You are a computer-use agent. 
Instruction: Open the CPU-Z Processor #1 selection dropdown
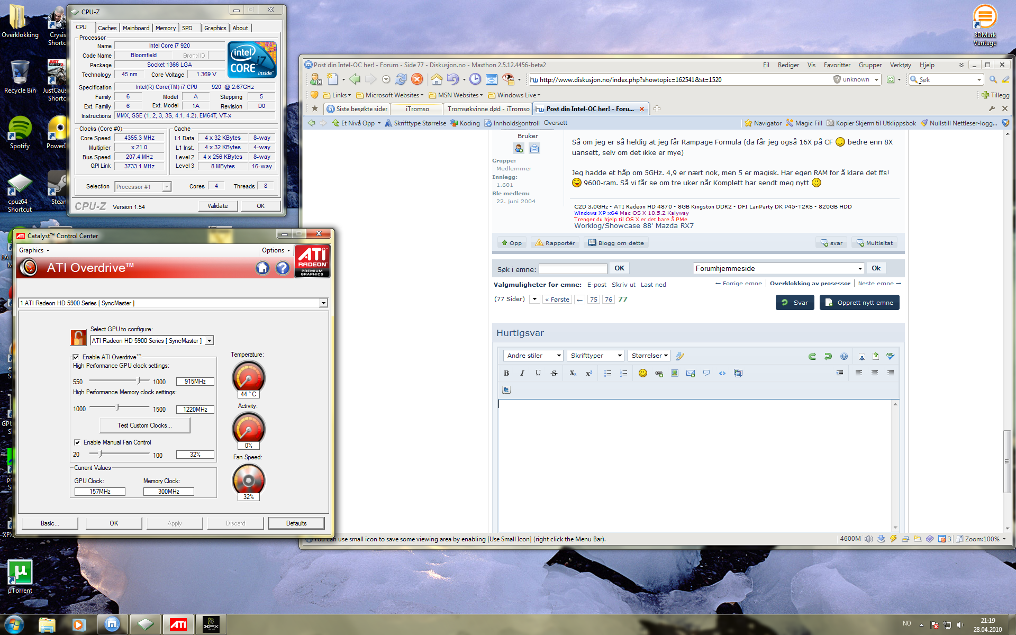coord(167,187)
